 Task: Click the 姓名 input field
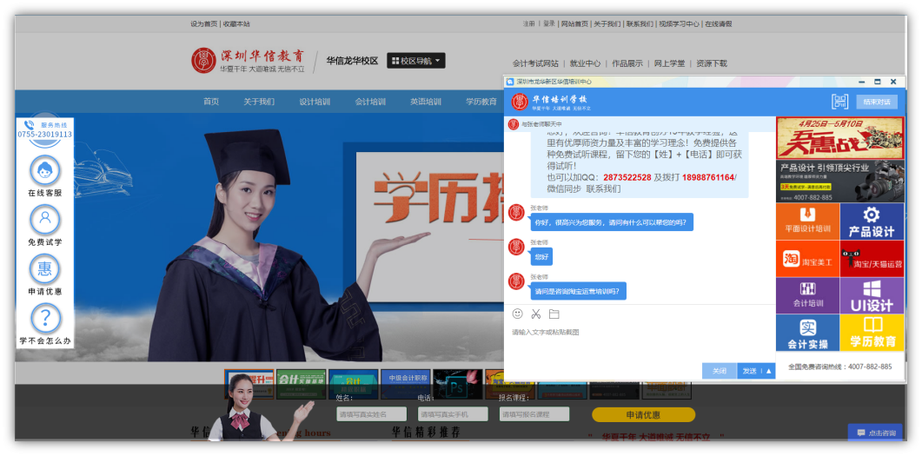tap(372, 414)
